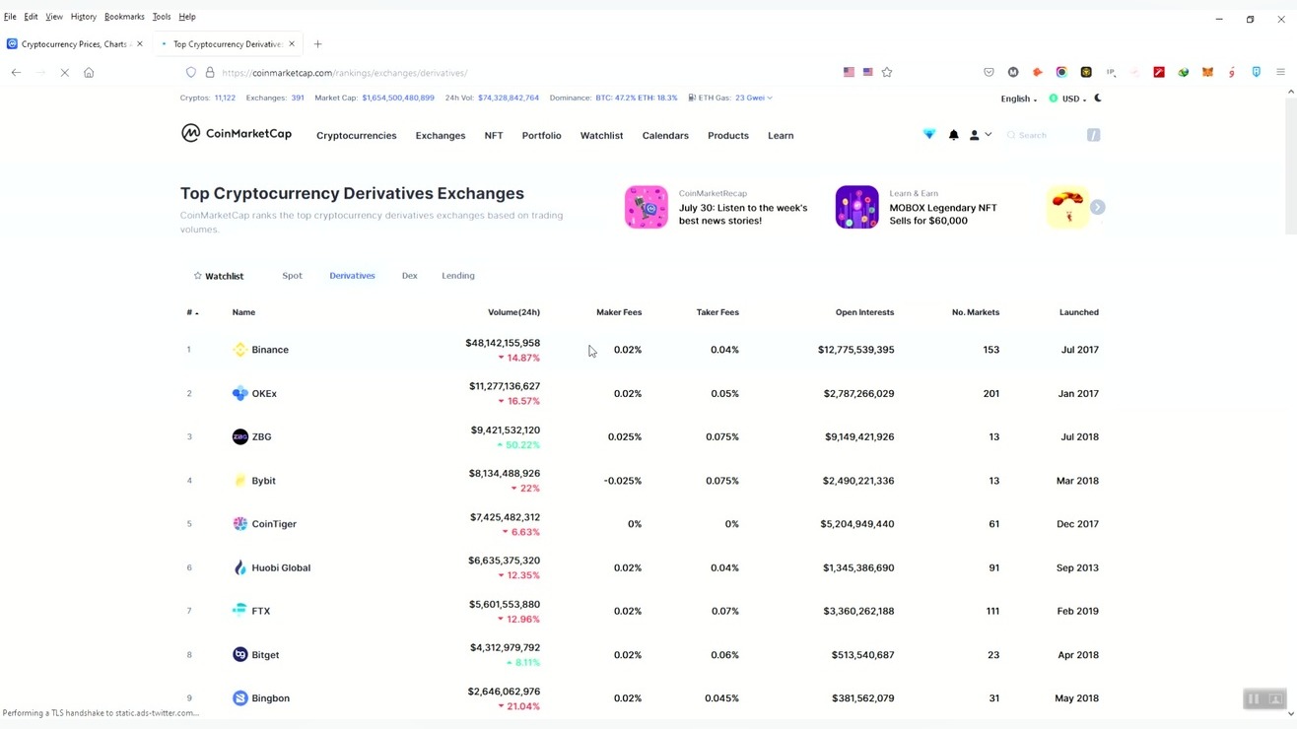Open the File menu
Image resolution: width=1297 pixels, height=729 pixels.
coord(10,17)
